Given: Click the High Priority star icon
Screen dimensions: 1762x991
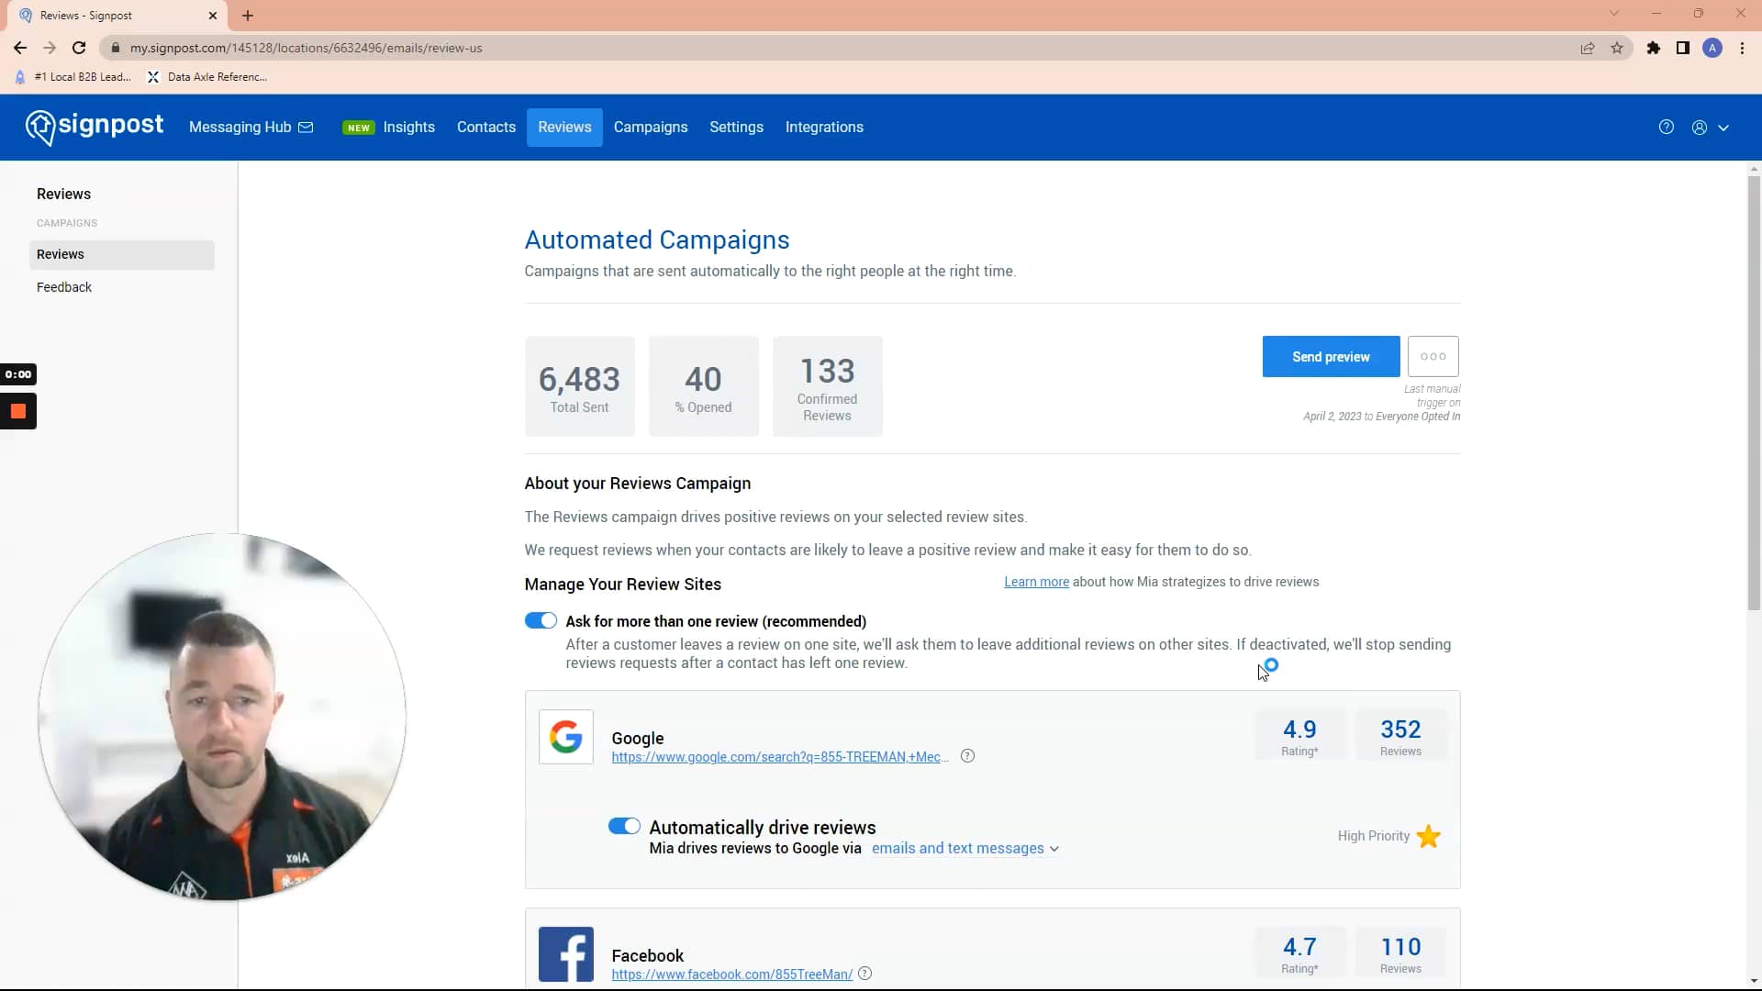Looking at the screenshot, I should (1428, 836).
